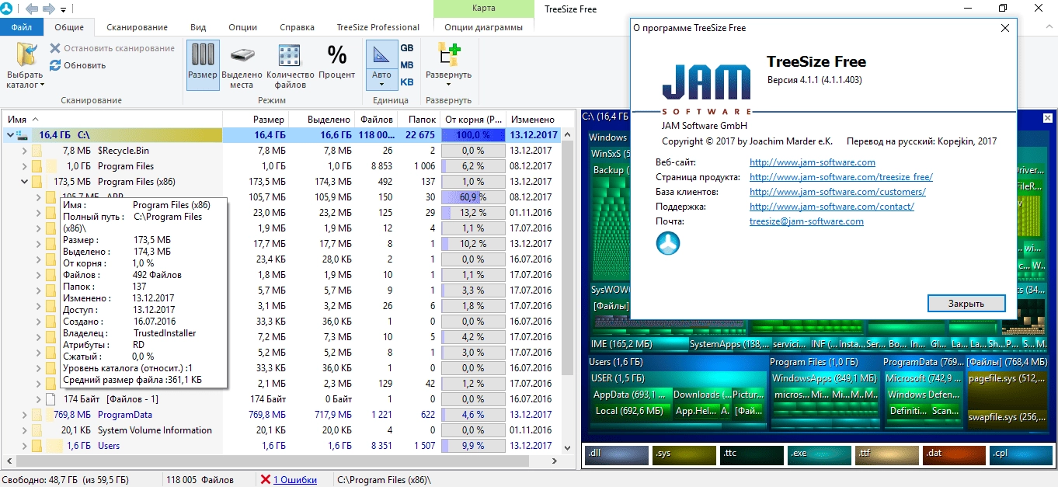Set size unit to MB
Viewport: 1058px width, 487px height.
point(407,65)
